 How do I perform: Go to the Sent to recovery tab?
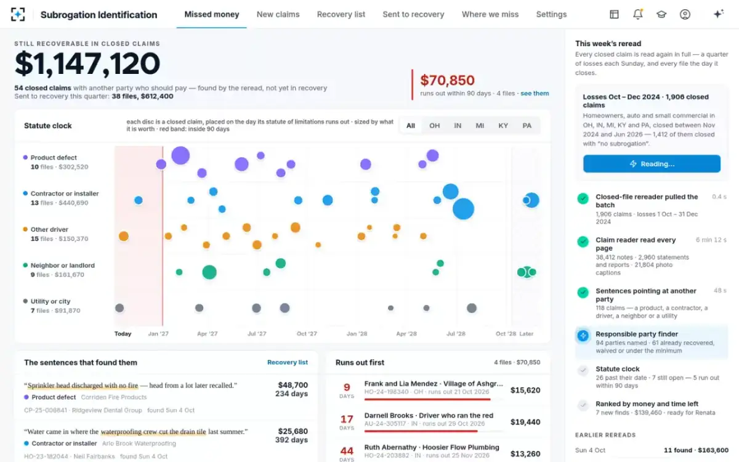(413, 14)
